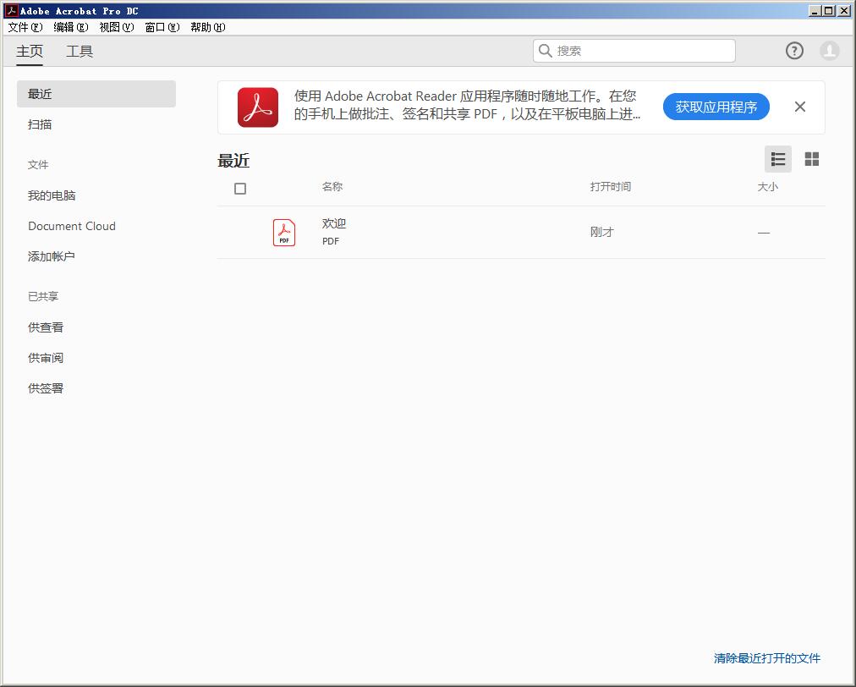This screenshot has width=856, height=687.
Task: Click 清除最近打开的文件 link
Action: click(x=767, y=658)
